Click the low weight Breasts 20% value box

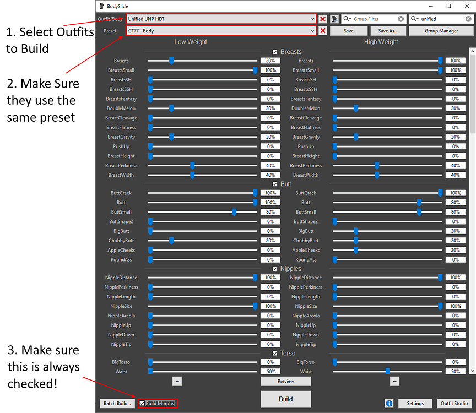click(x=271, y=61)
